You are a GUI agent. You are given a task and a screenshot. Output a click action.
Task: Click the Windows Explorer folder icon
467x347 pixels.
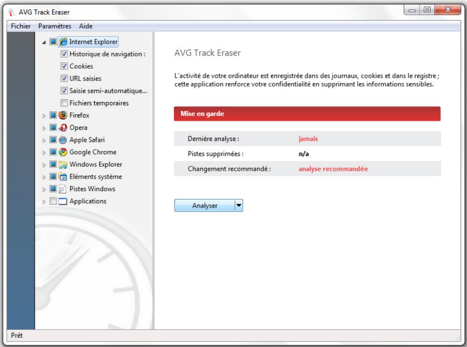[x=63, y=164]
